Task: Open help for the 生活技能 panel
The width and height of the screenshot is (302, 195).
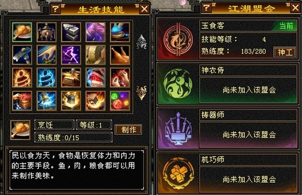Action: (x=56, y=9)
